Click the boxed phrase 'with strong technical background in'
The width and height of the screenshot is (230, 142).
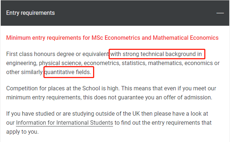157,54
